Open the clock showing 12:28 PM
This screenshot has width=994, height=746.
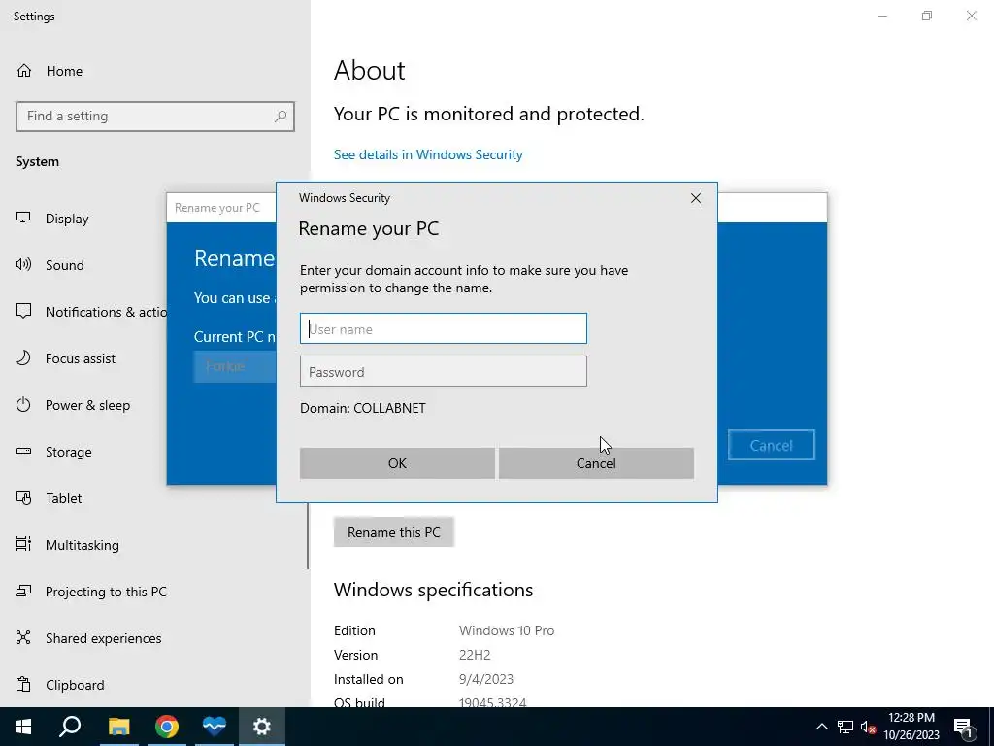pyautogui.click(x=911, y=727)
